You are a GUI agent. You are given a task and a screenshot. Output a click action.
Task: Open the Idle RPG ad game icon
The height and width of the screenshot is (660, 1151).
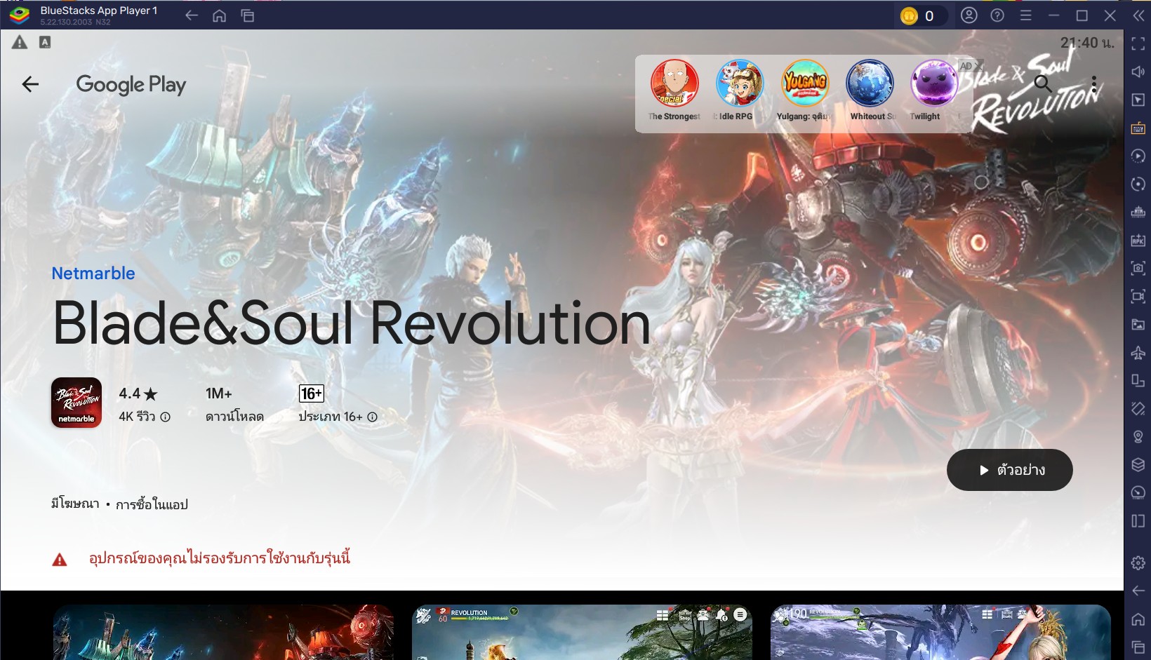[x=740, y=83]
